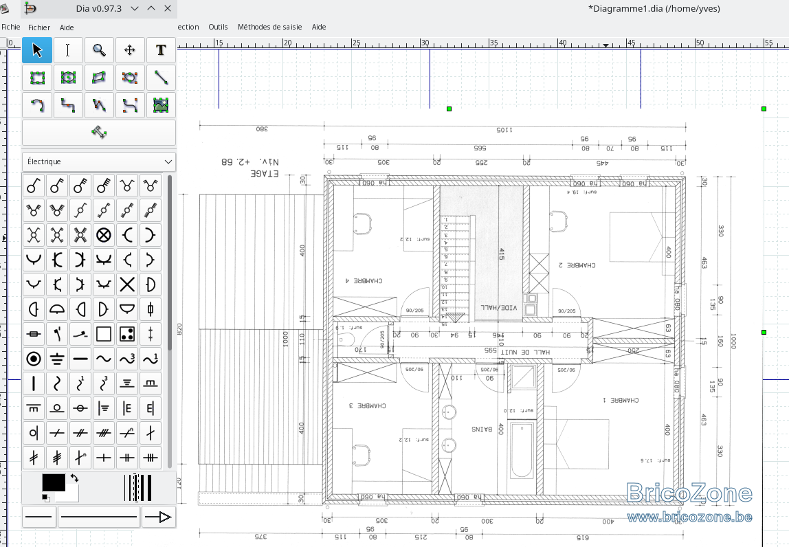Select the Ellipse shape tool
This screenshot has height=547, width=789.
tap(68, 78)
